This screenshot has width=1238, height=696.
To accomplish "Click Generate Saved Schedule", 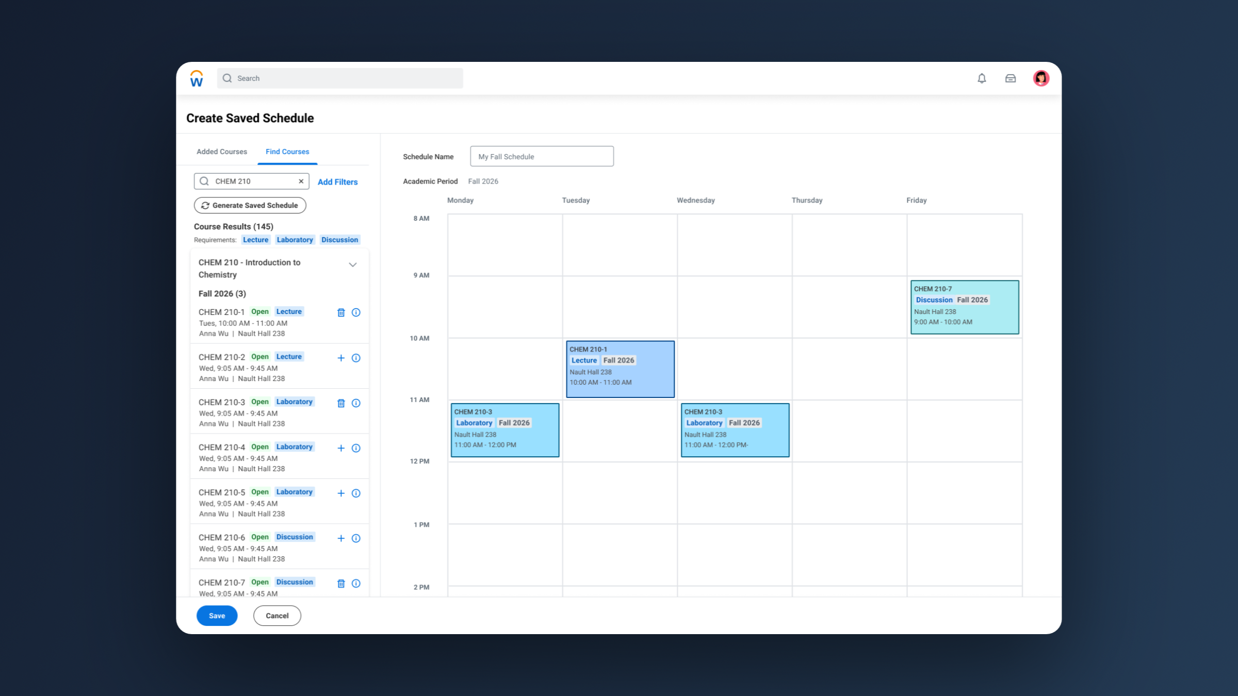I will click(x=250, y=205).
